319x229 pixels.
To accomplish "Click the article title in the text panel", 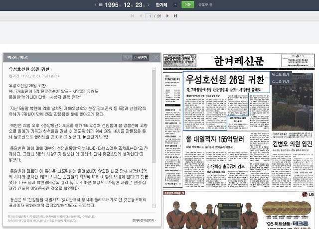I will click(29, 69).
